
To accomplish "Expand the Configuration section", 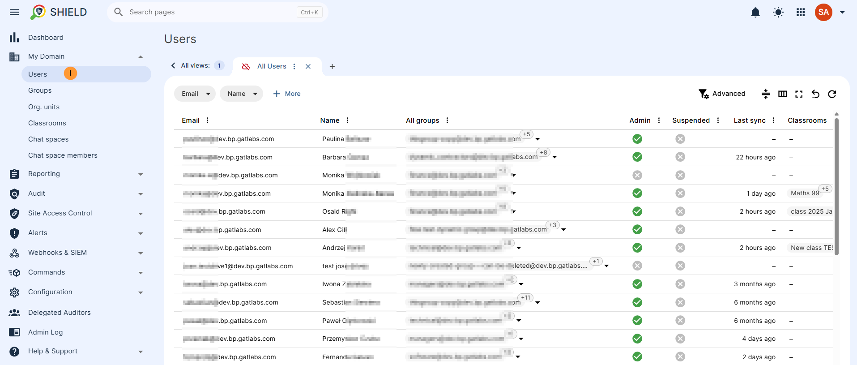I will coord(141,292).
